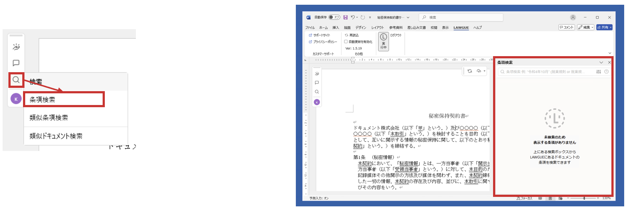
Task: Open the 共有 share dropdown
Action: click(x=604, y=27)
